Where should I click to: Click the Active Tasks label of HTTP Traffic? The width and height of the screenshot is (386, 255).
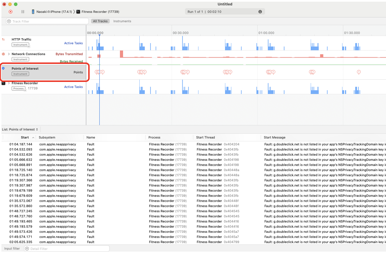click(x=73, y=43)
